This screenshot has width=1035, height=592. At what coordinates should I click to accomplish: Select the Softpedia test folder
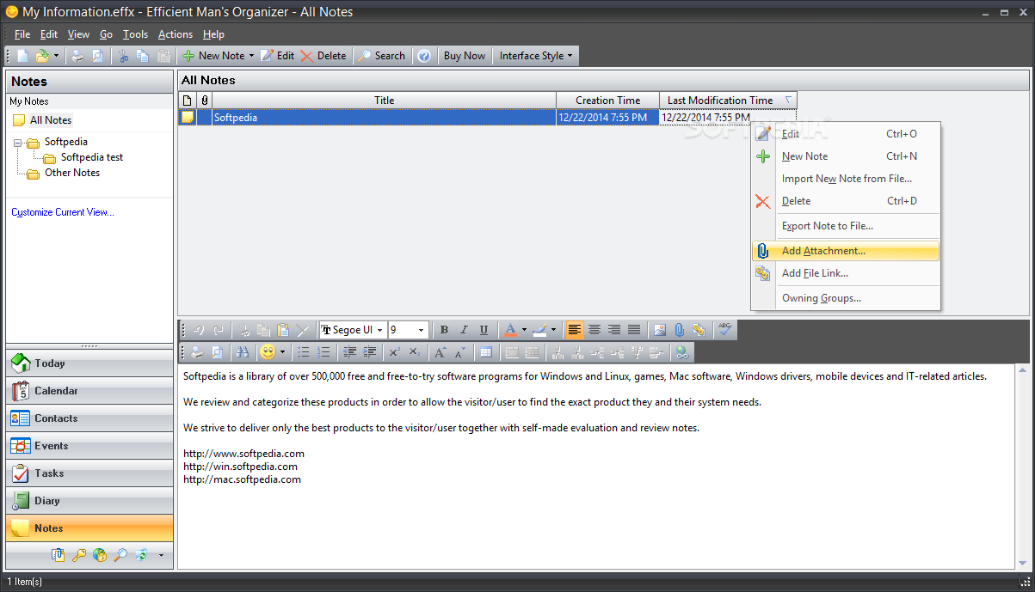[x=92, y=157]
